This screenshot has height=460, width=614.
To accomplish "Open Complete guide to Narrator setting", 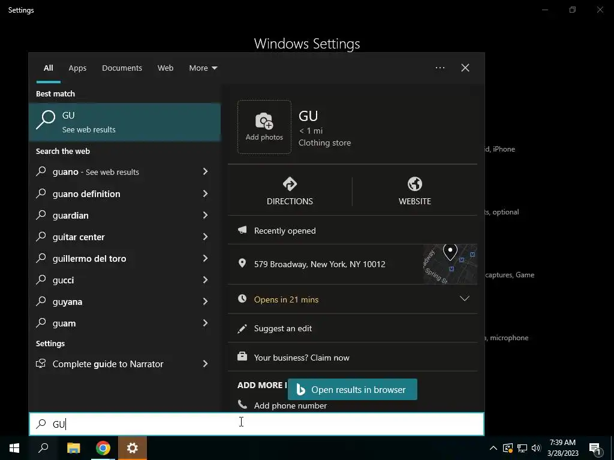I will tap(125, 364).
